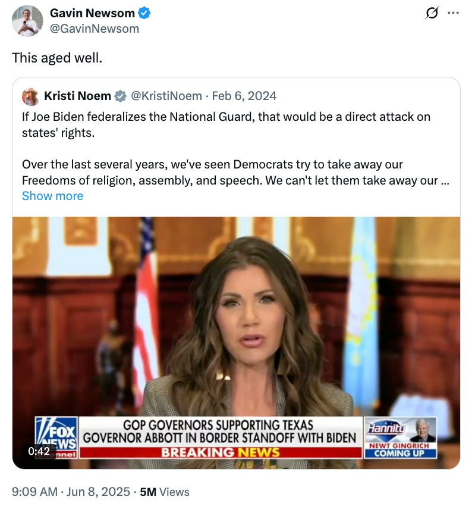The image size is (472, 506).
Task: Click the Gavin Newsom display name
Action: coord(92,13)
